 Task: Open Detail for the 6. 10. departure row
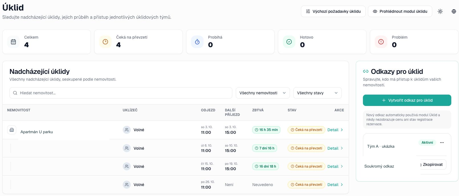point(335,148)
